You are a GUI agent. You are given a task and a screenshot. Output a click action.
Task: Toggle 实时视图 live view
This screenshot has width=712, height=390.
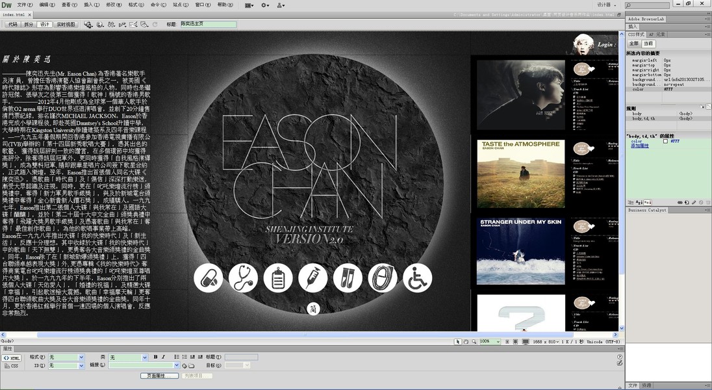pos(66,25)
